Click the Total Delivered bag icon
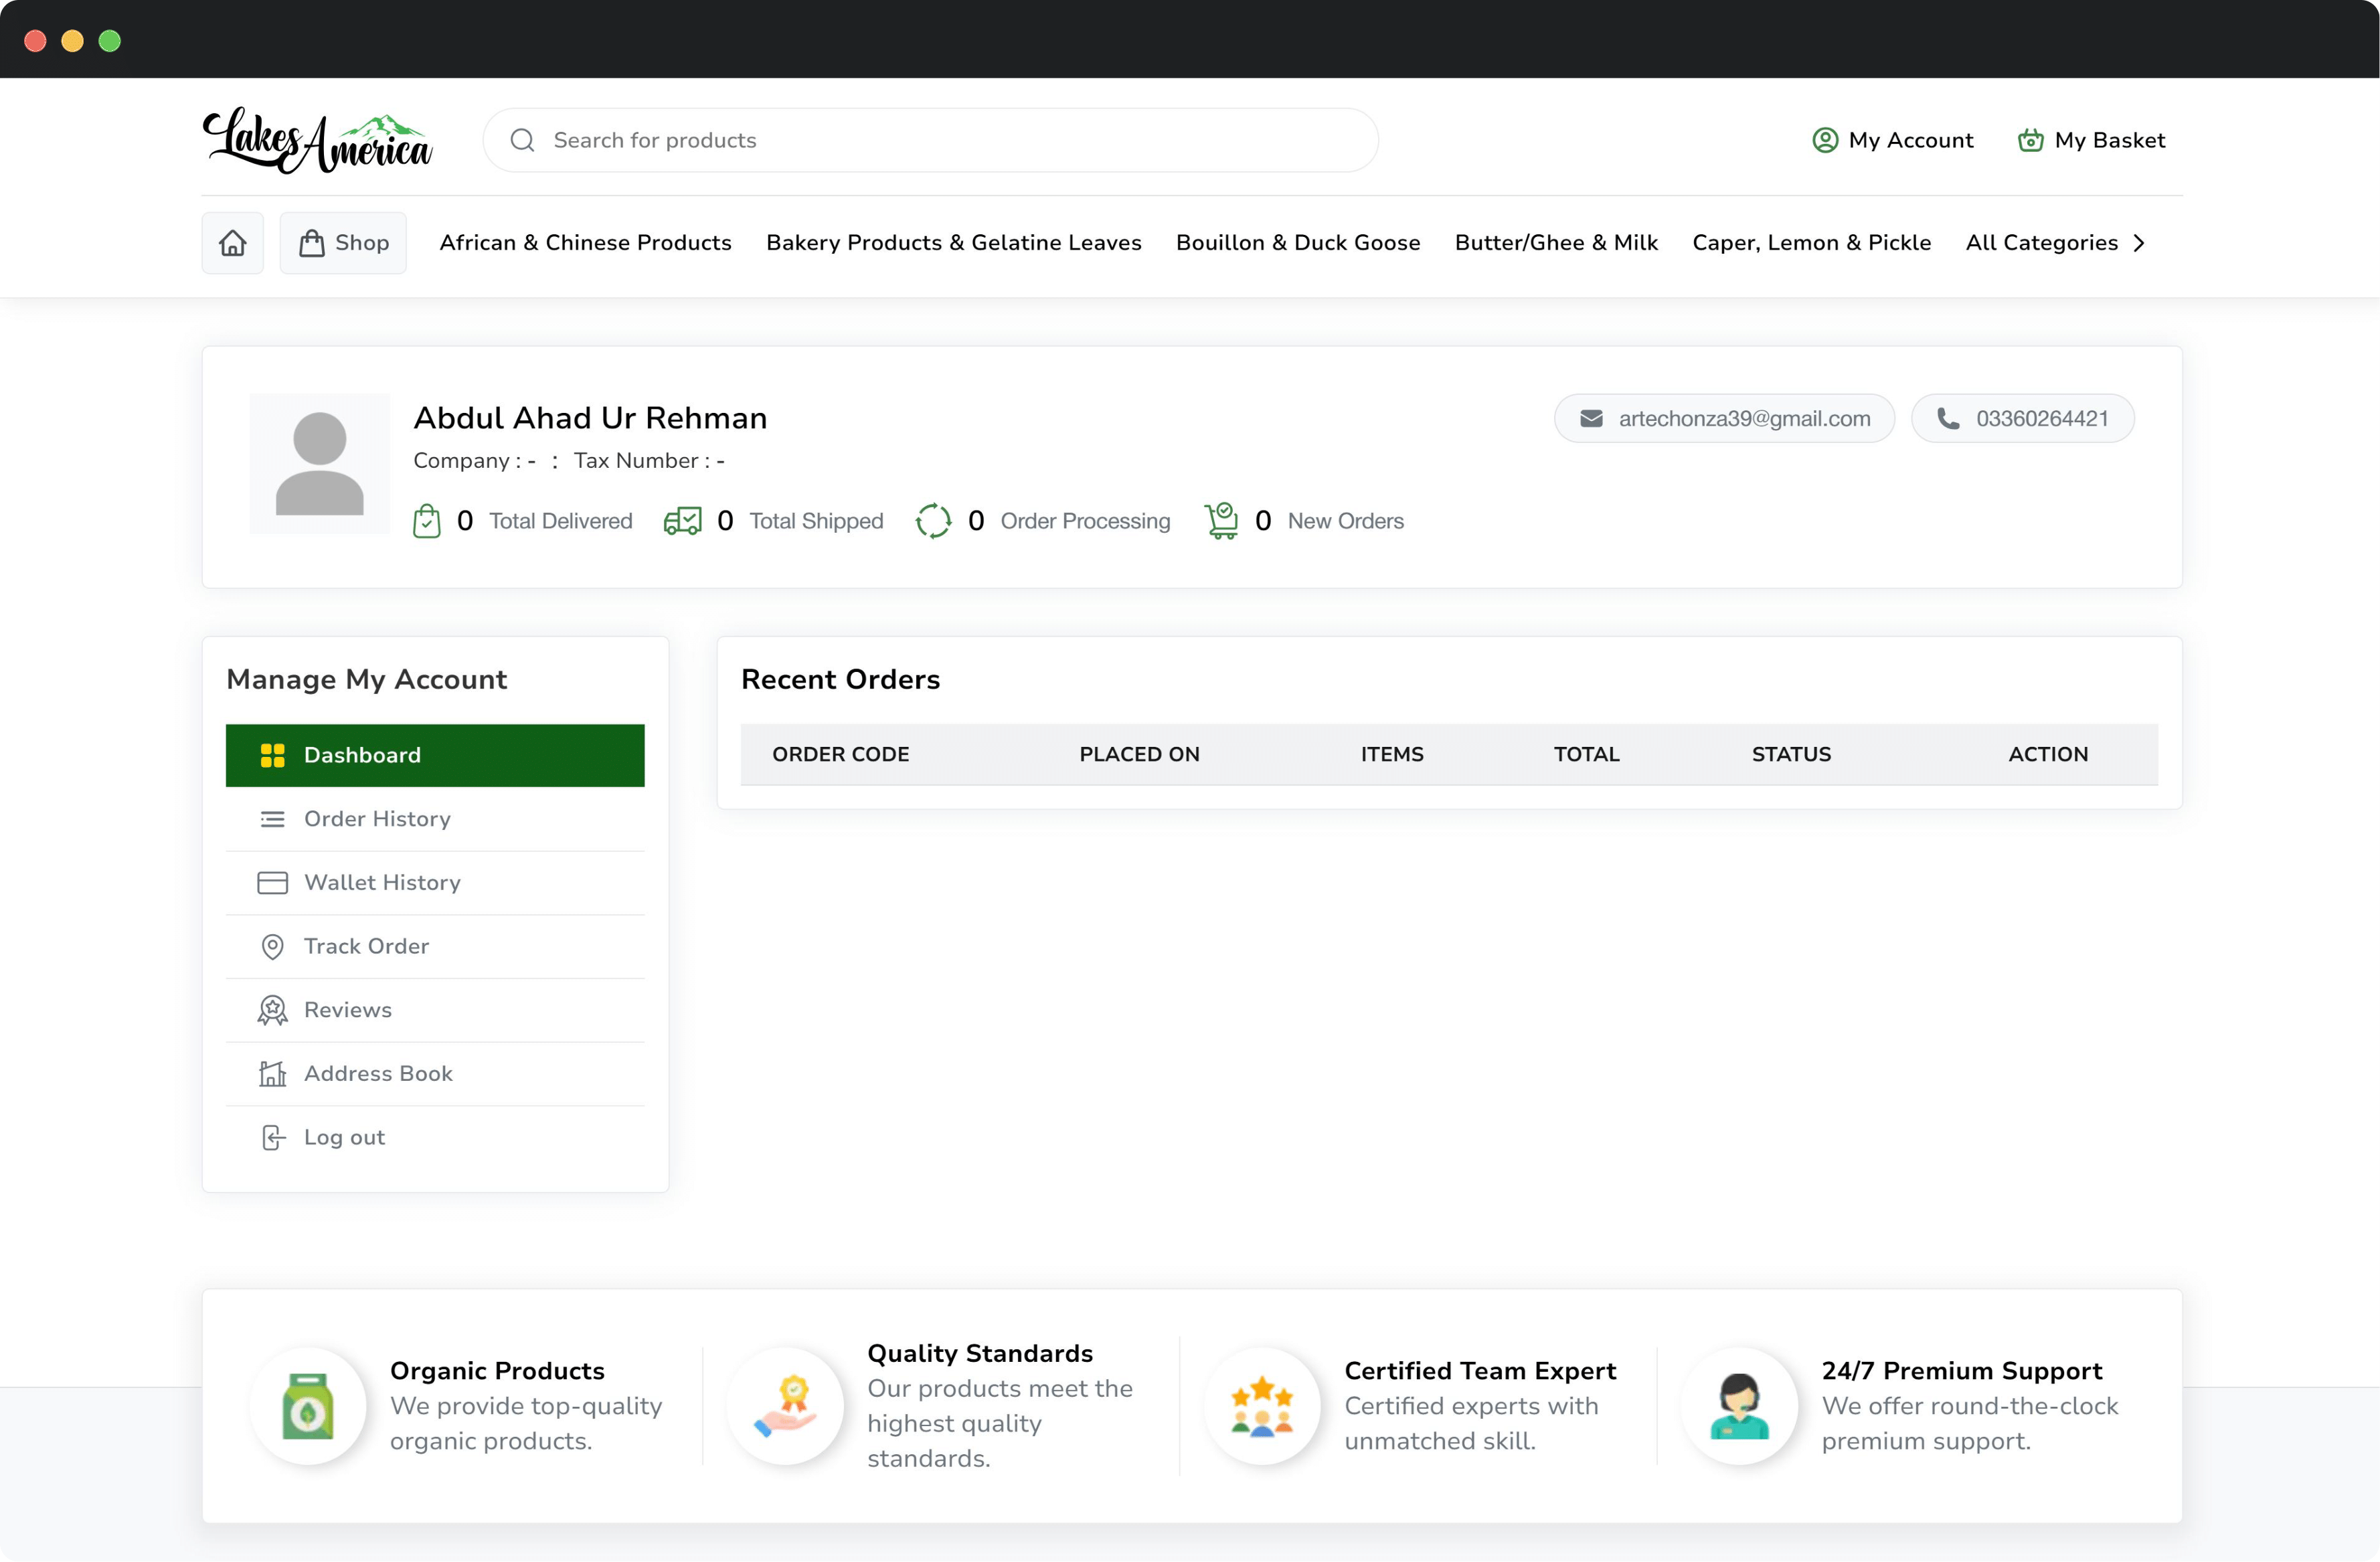The width and height of the screenshot is (2380, 1562). coord(427,521)
